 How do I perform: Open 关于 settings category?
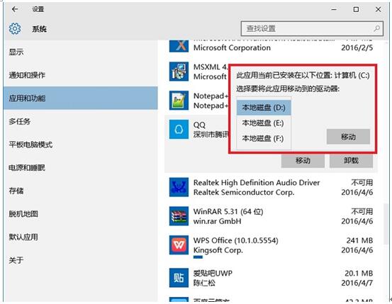(x=81, y=260)
